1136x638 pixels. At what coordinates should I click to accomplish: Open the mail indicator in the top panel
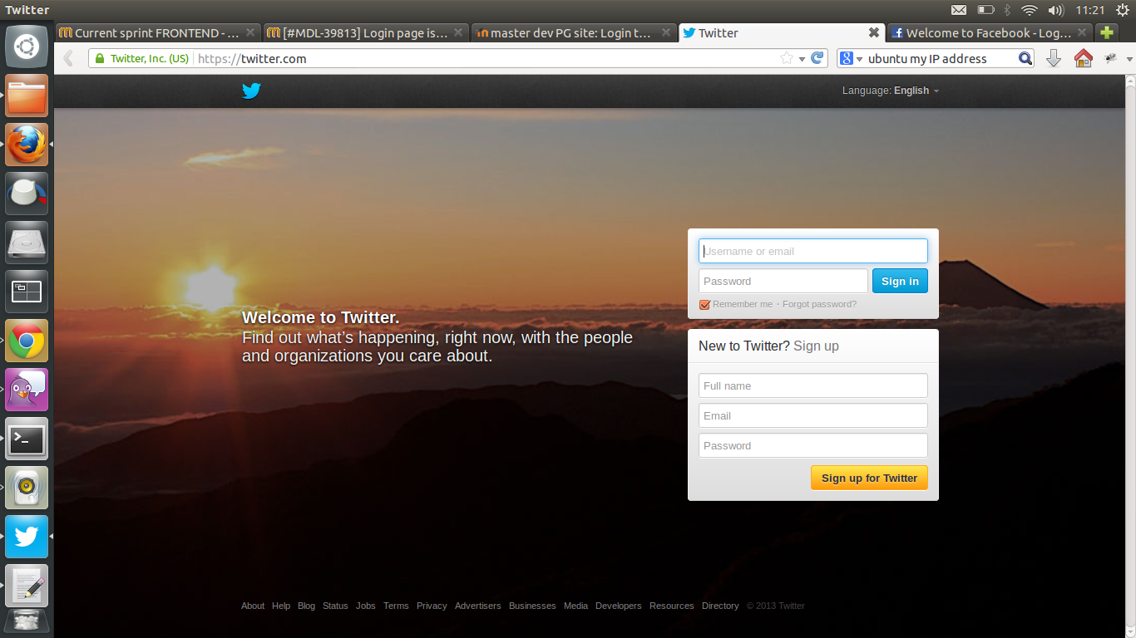(x=959, y=10)
